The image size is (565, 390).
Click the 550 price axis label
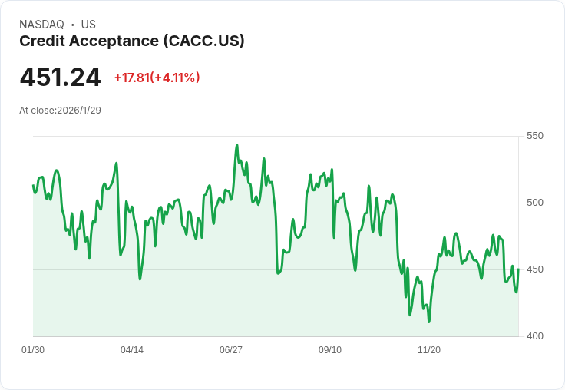pos(535,136)
